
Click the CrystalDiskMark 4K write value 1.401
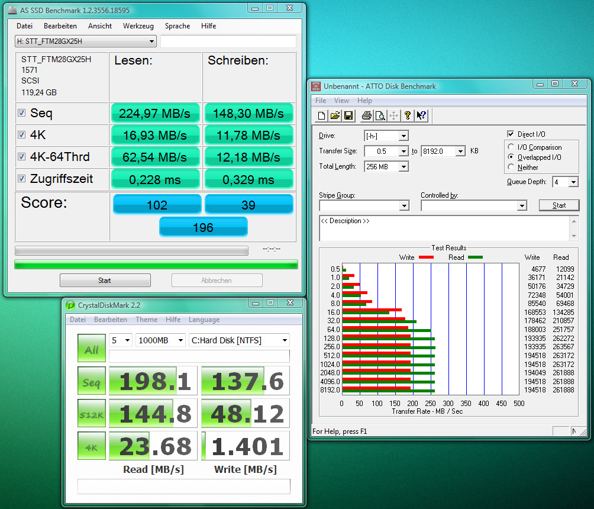pos(246,446)
